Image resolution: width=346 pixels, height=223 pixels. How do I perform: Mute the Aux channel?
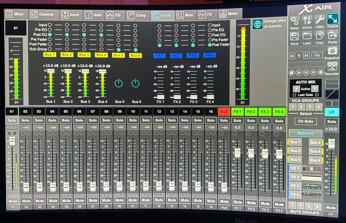point(224,201)
